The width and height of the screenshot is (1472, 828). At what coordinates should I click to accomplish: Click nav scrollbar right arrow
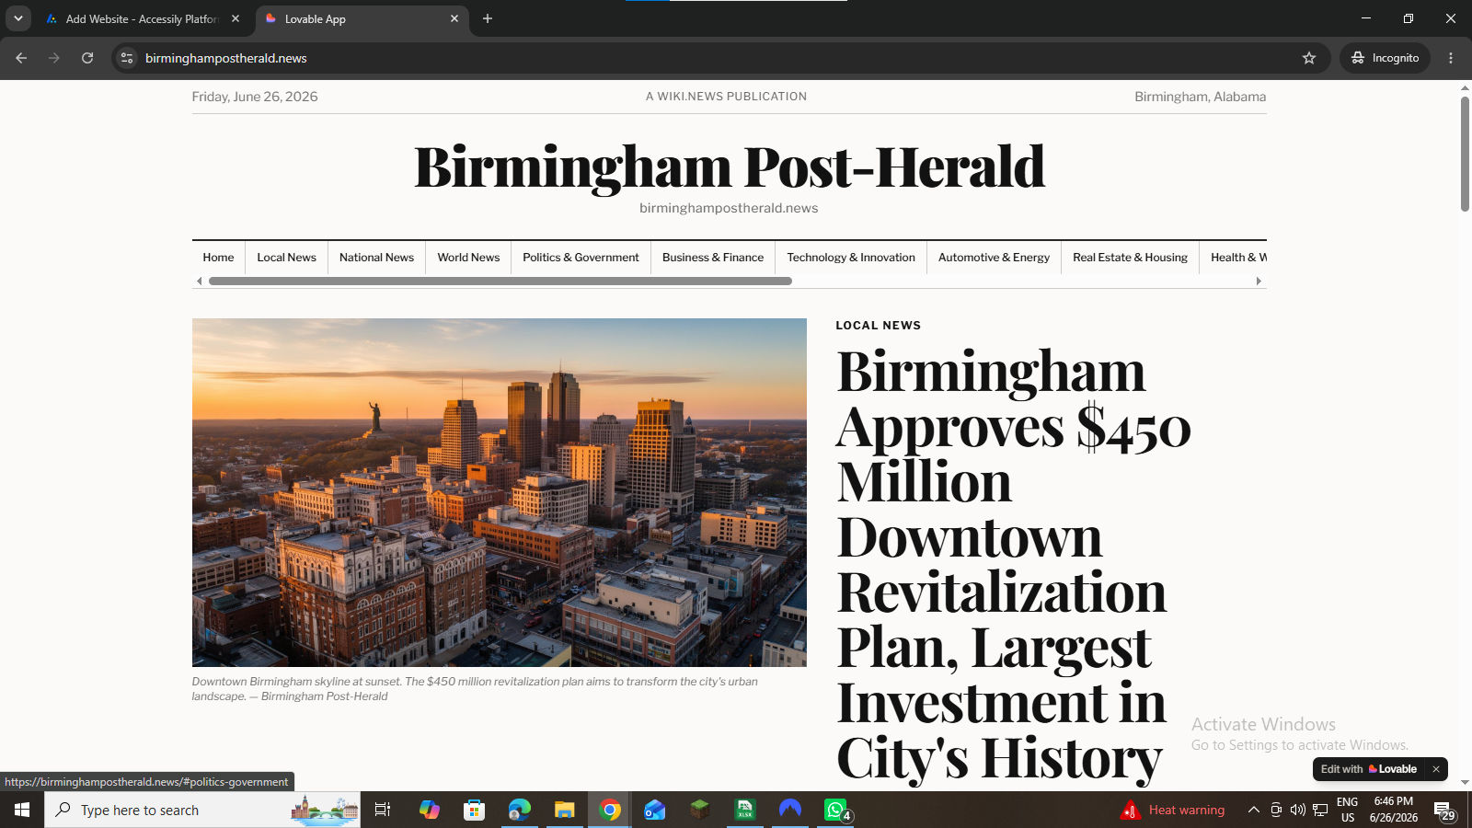click(1259, 282)
